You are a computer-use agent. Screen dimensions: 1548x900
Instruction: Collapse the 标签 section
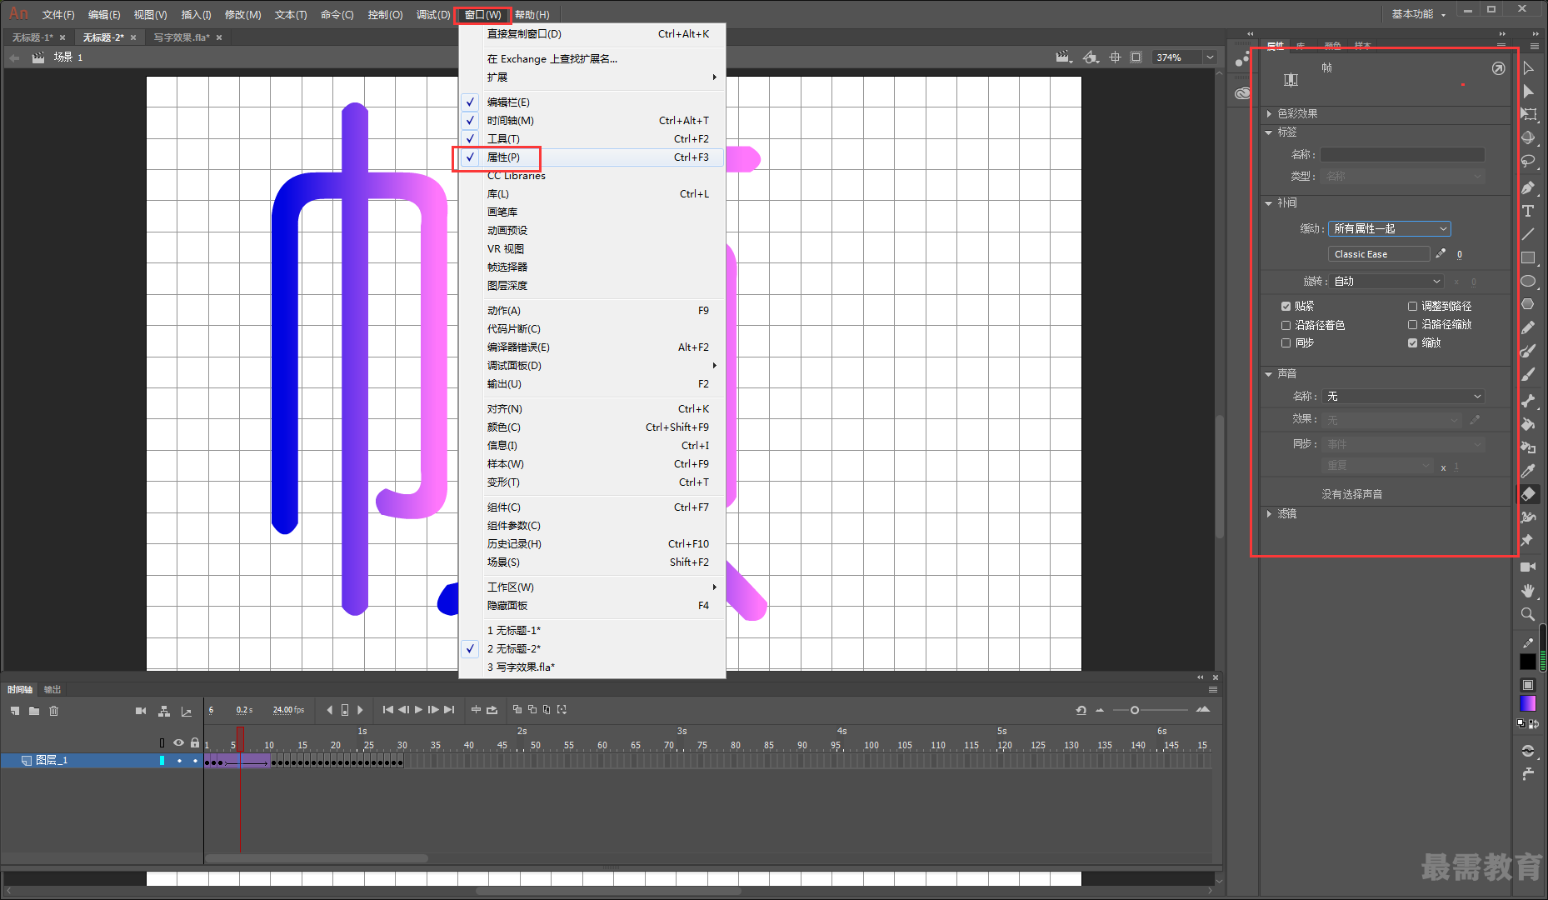[x=1269, y=132]
